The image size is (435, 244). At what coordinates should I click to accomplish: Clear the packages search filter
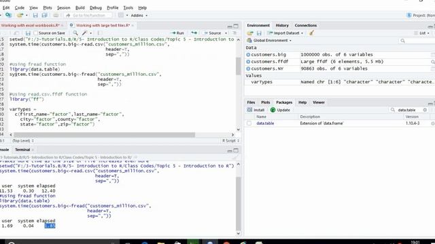[425, 110]
